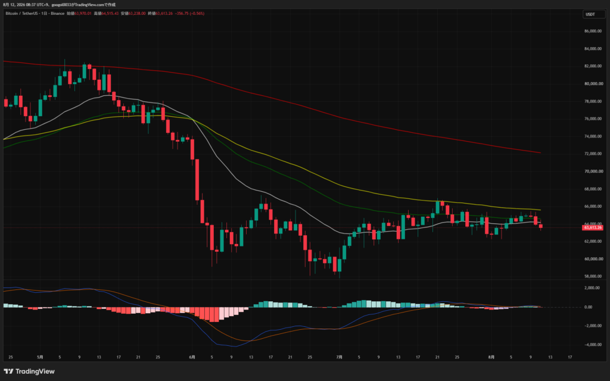Image resolution: width=610 pixels, height=381 pixels.
Task: Click the 5月 date axis label
Action: tap(40, 357)
